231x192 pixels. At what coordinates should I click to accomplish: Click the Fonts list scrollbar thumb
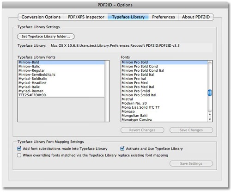pyautogui.click(x=210, y=93)
